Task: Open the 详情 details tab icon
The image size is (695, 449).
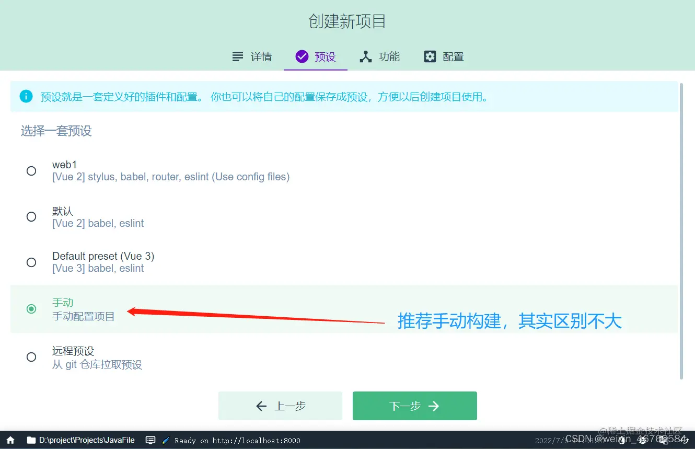Action: (237, 56)
